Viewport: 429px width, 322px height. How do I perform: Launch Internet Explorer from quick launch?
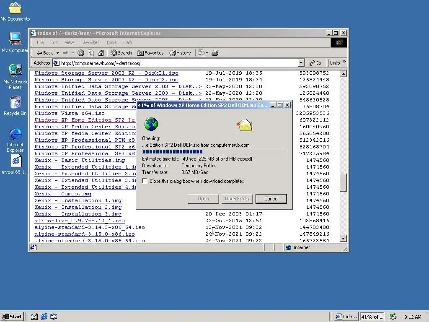click(44, 317)
